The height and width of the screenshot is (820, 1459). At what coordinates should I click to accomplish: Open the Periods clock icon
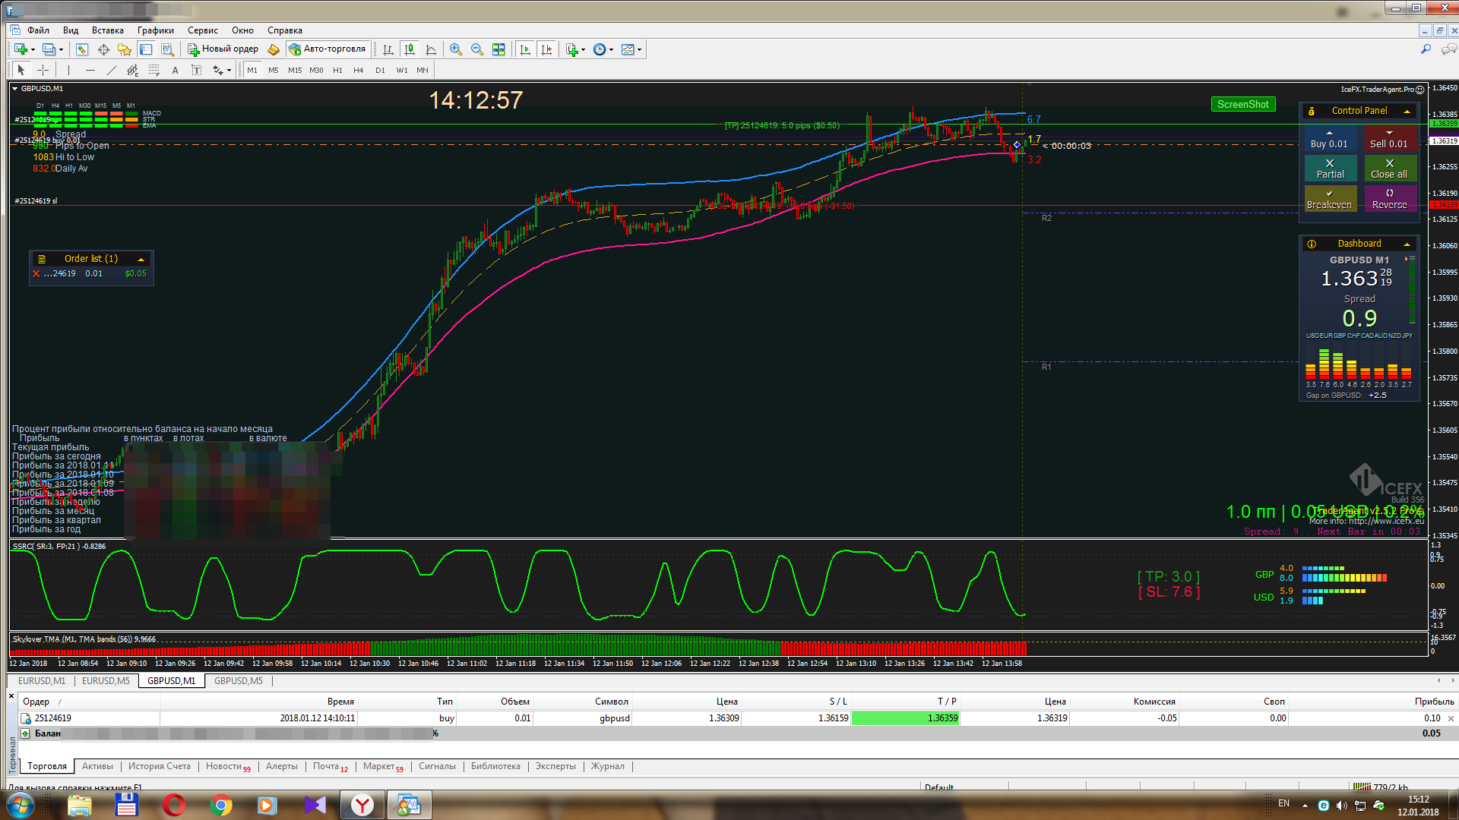(x=600, y=49)
